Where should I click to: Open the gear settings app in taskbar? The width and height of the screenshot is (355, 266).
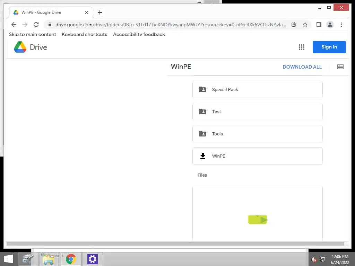click(x=92, y=259)
